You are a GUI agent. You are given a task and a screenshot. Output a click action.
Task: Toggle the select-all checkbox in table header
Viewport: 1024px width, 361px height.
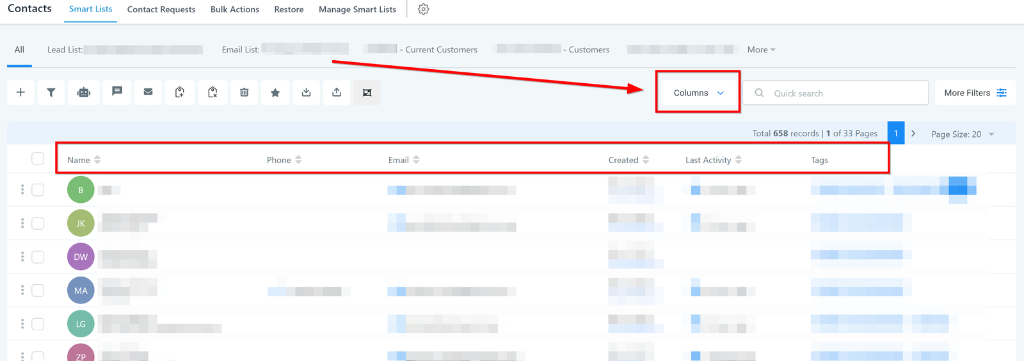[38, 159]
